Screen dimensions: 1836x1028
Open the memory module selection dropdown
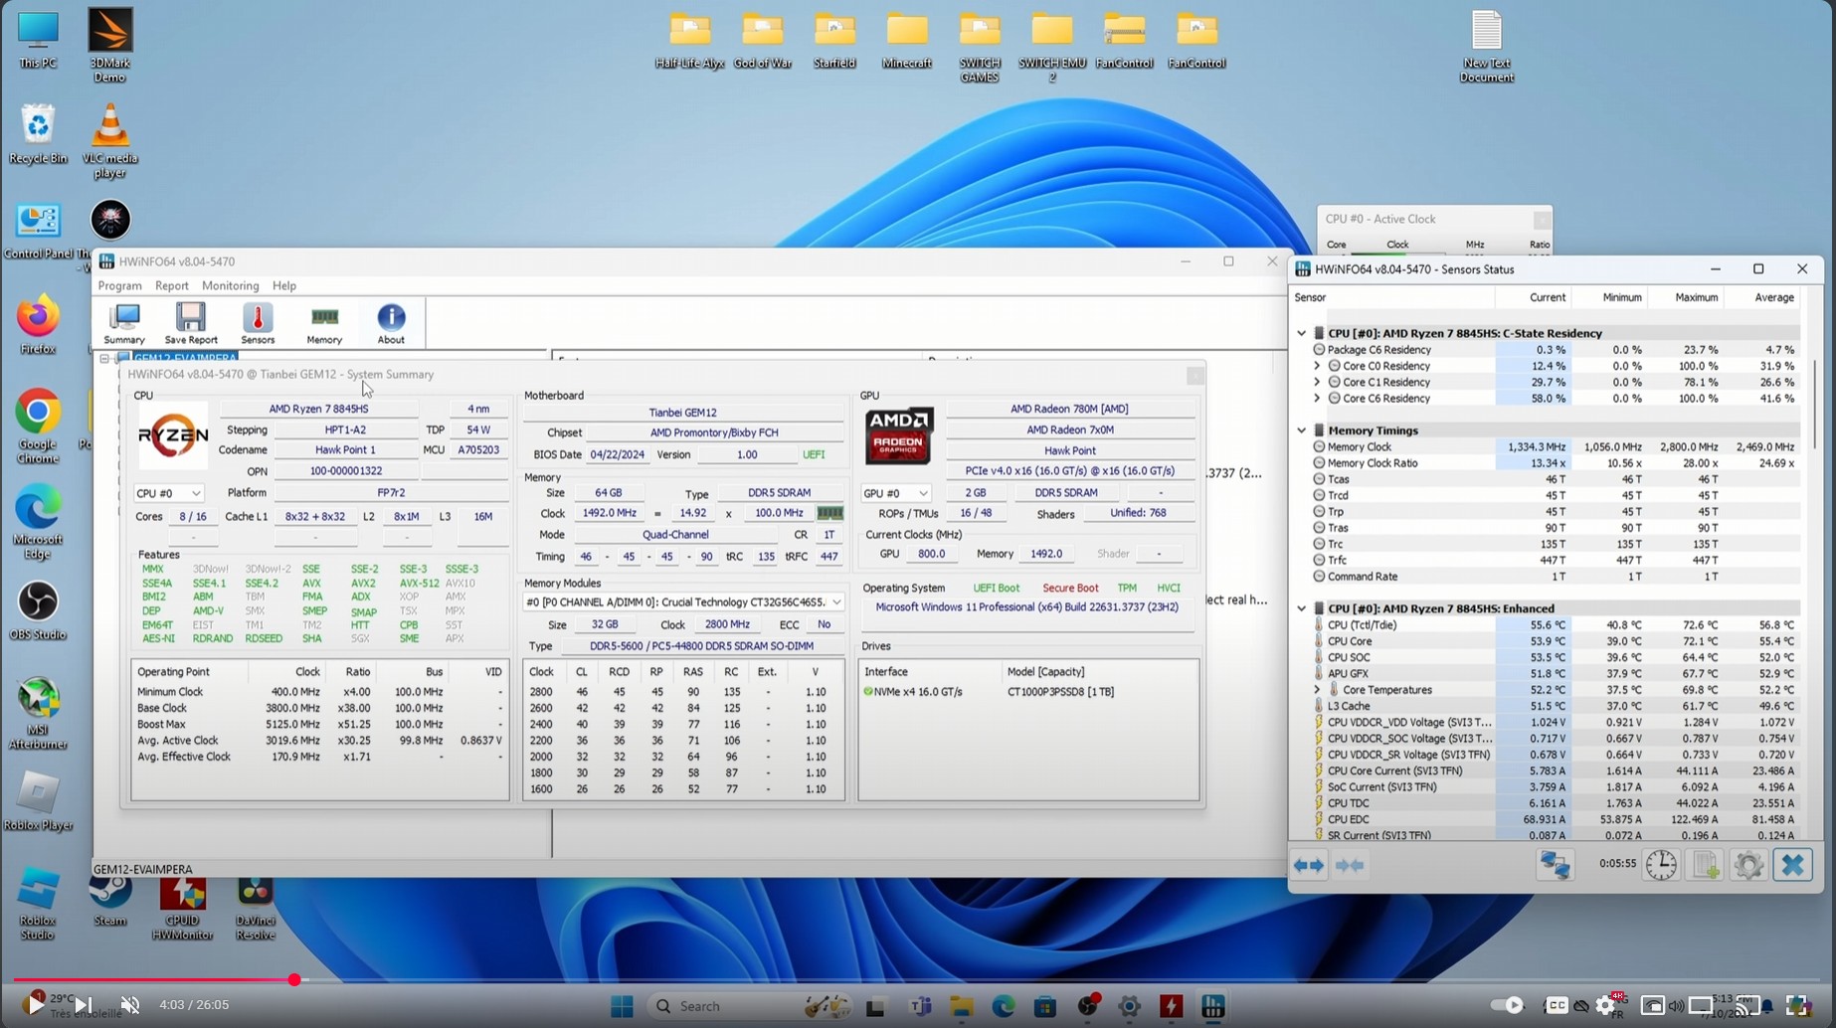tap(684, 602)
